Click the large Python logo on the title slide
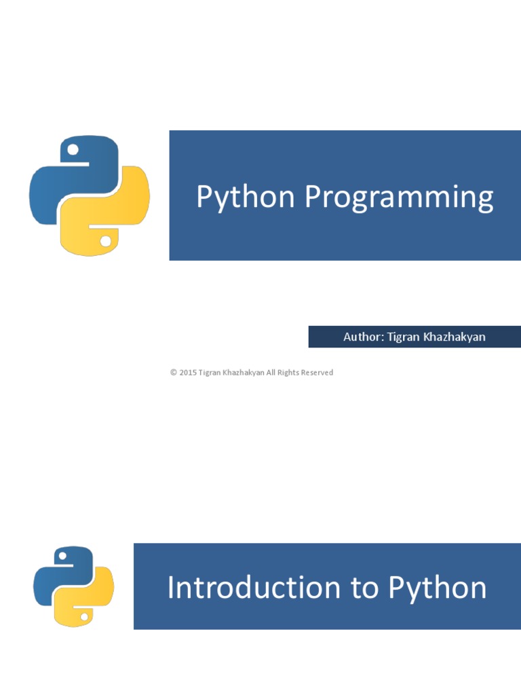The width and height of the screenshot is (521, 695). [90, 195]
